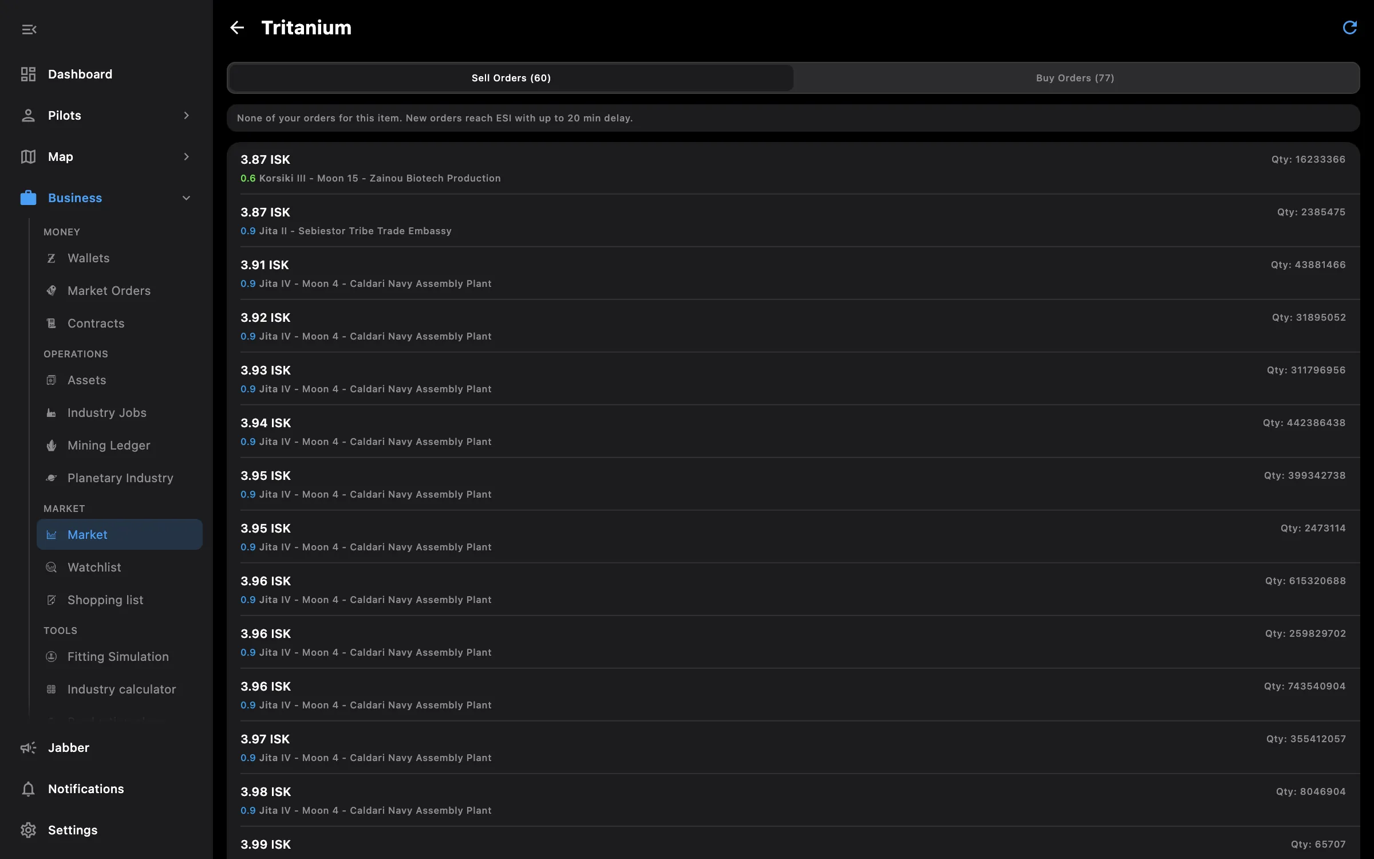Click the Market Orders icon
Screen dimensions: 1374x859
(52, 290)
